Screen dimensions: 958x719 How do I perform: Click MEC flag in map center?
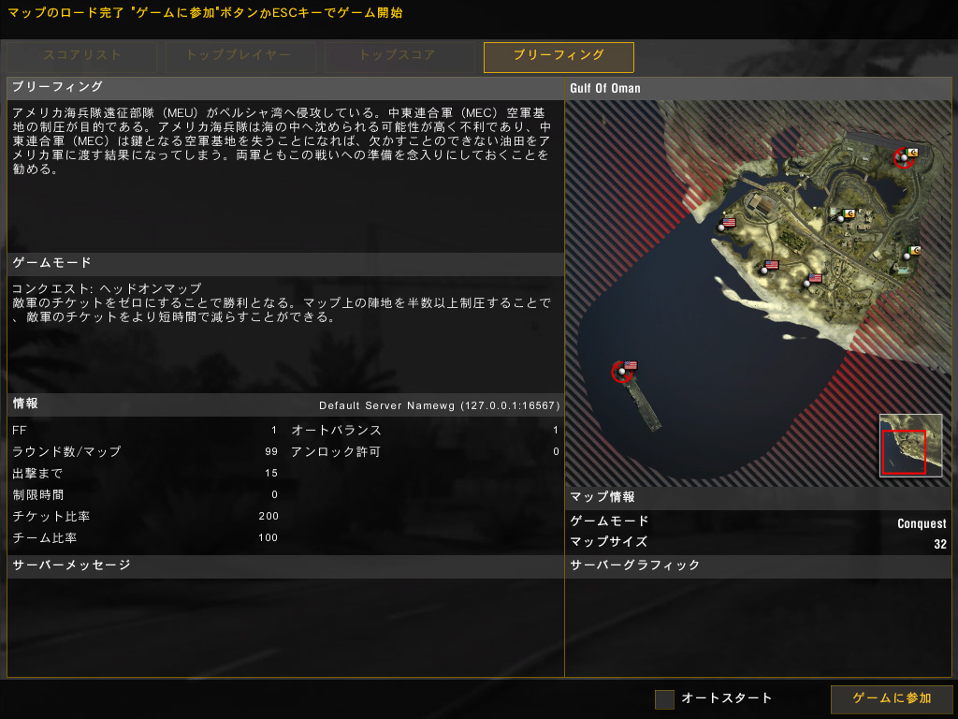pyautogui.click(x=845, y=216)
